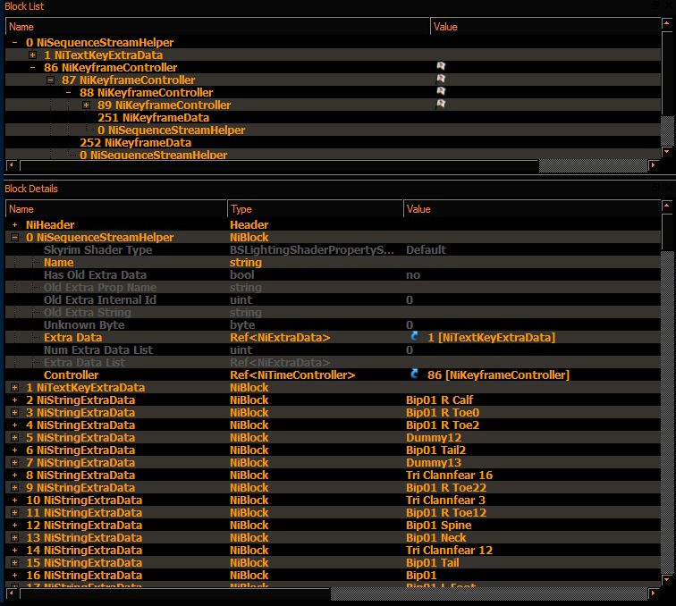Image resolution: width=676 pixels, height=606 pixels.
Task: Click the Block List Value column header
Action: tap(545, 27)
